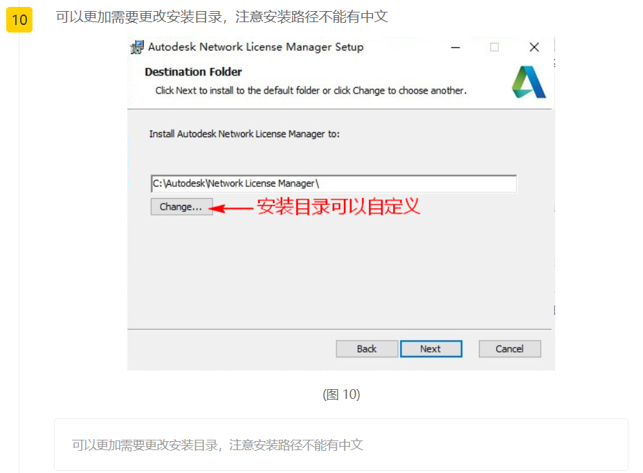Click the installer icon in the title bar
This screenshot has width=643, height=473.
137,47
